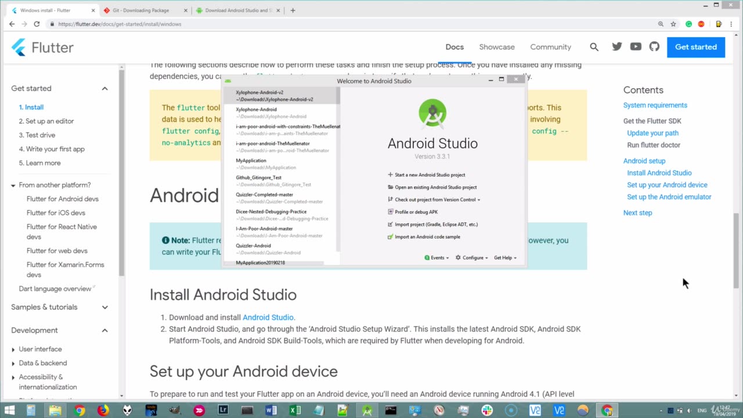Check out project from Version Control

[434, 200]
